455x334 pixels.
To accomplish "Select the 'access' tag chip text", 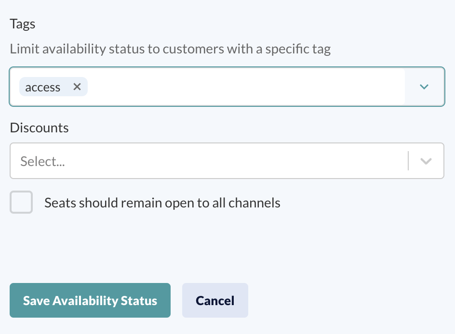I will (x=42, y=87).
